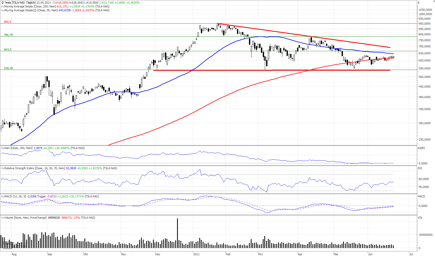Click the MACD indicator line icon
Viewport: 435px width, 256px height.
click(3, 196)
